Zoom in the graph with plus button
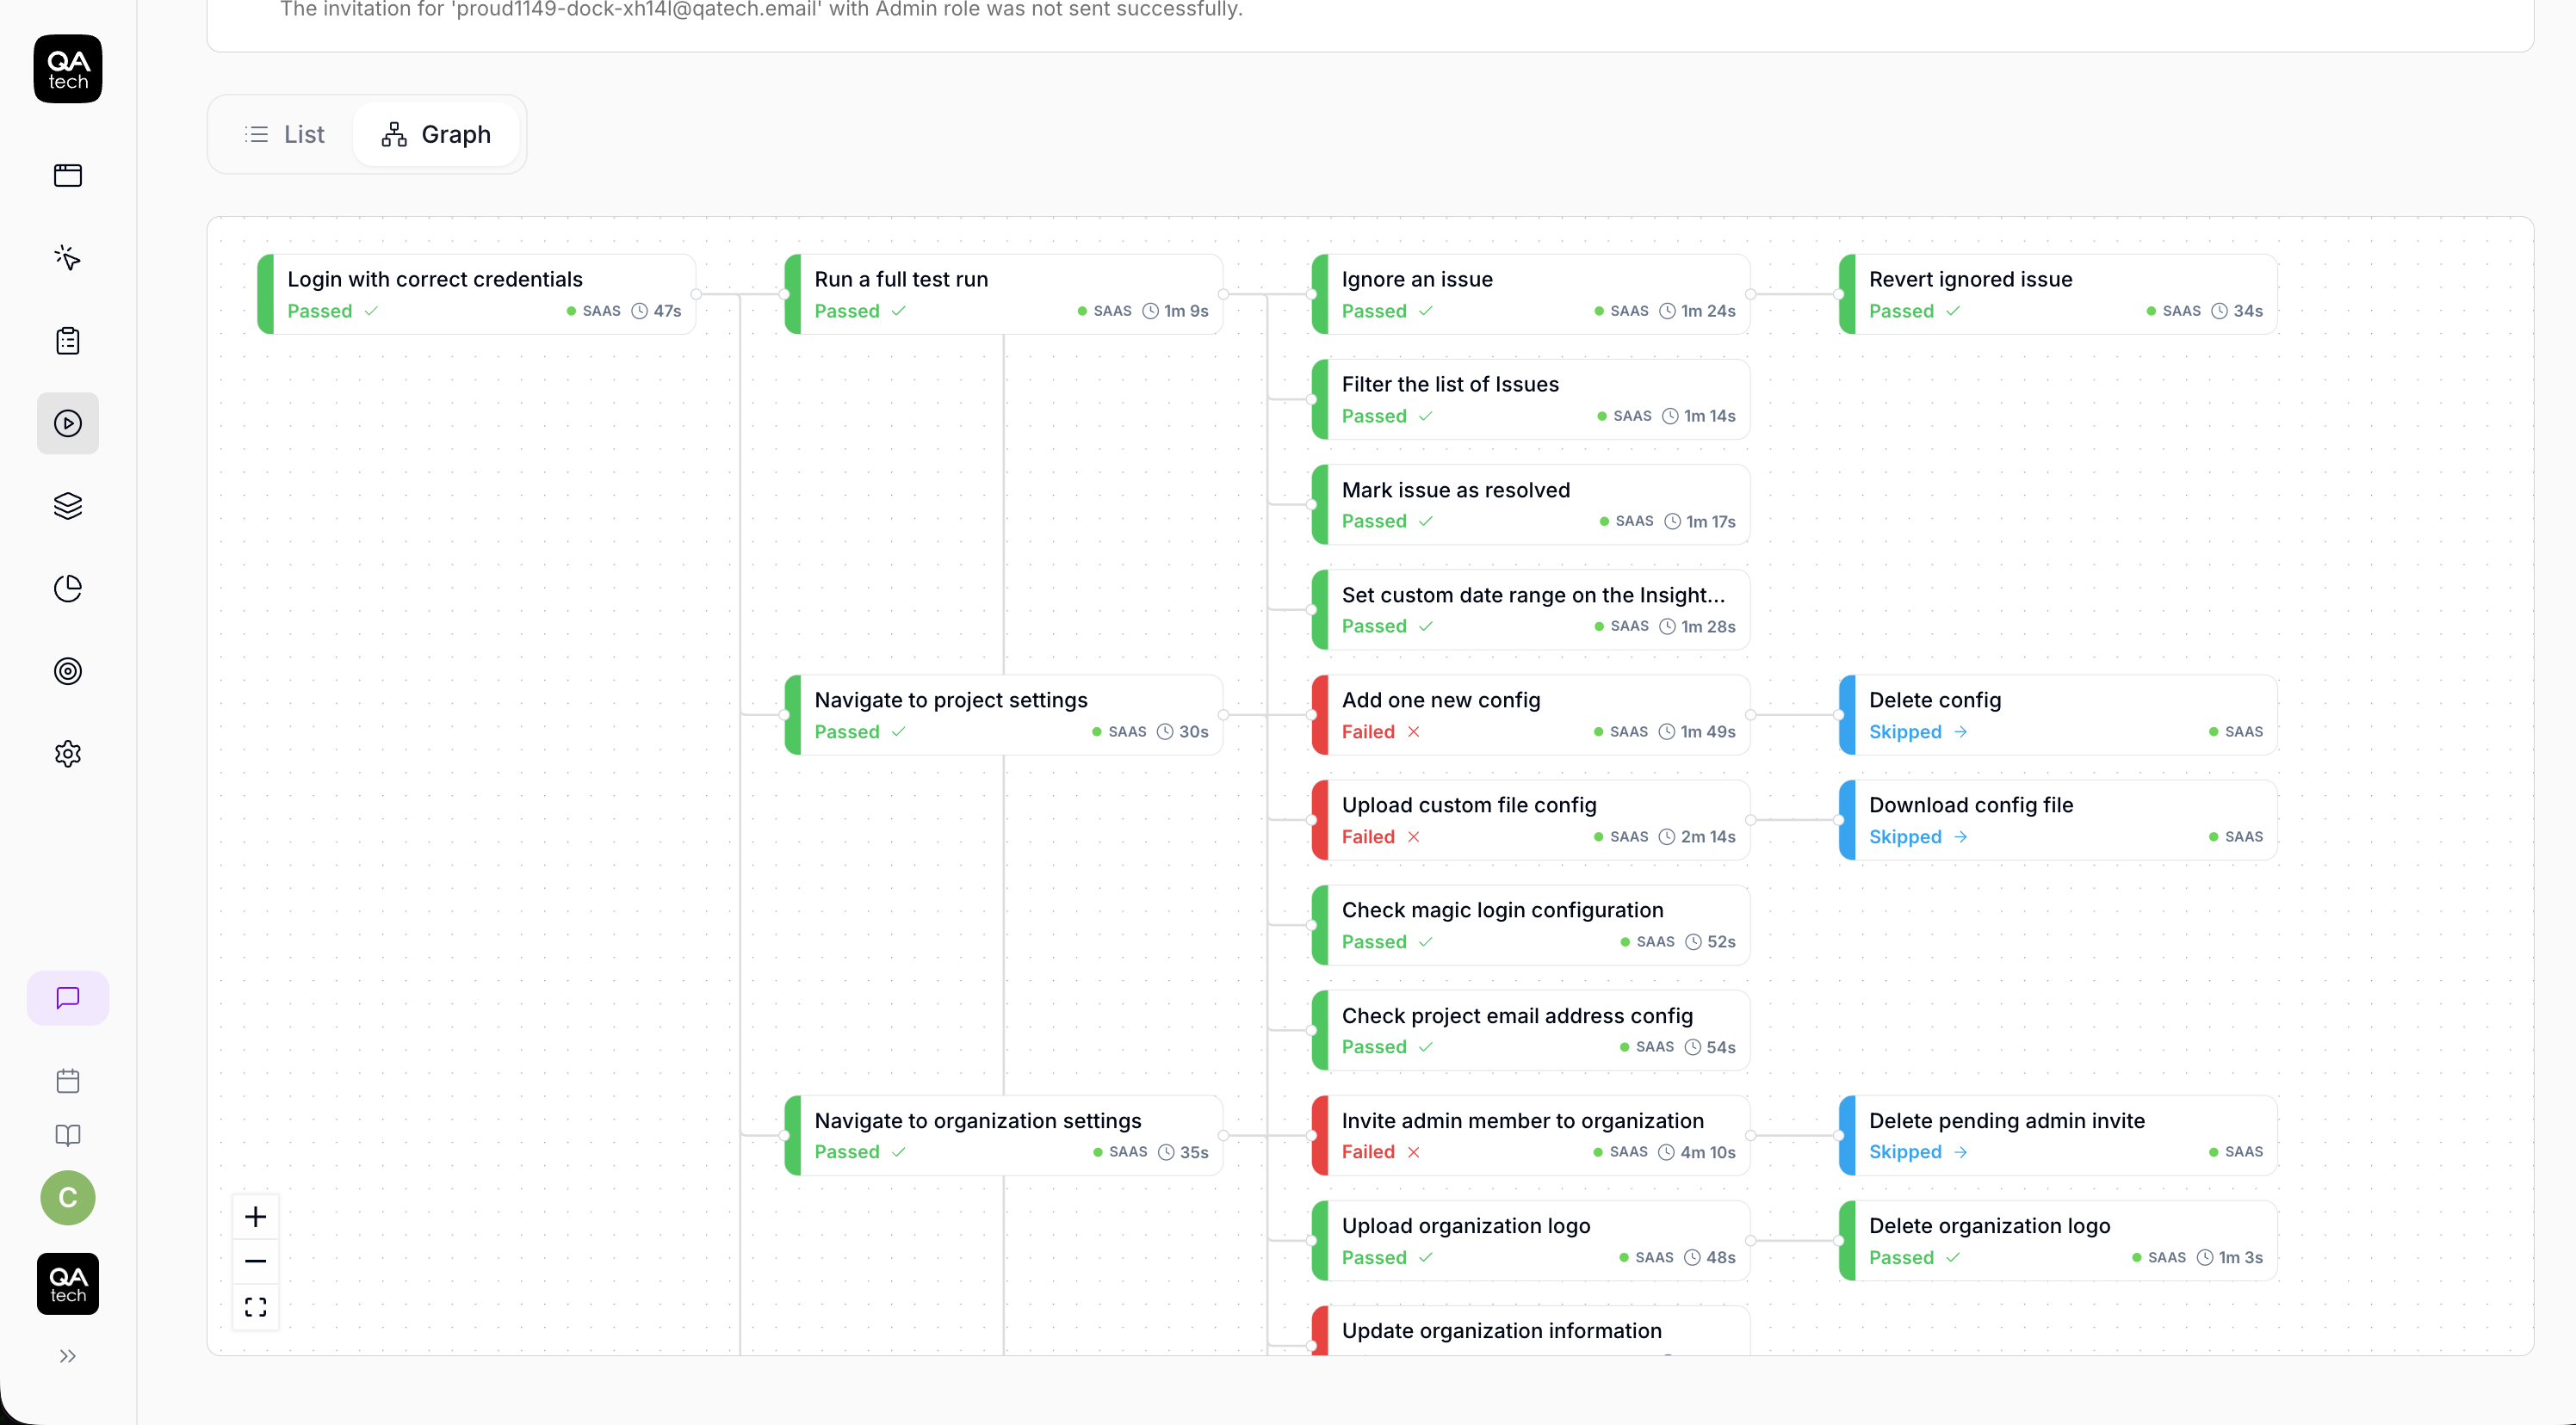Image resolution: width=2576 pixels, height=1425 pixels. pyautogui.click(x=256, y=1216)
